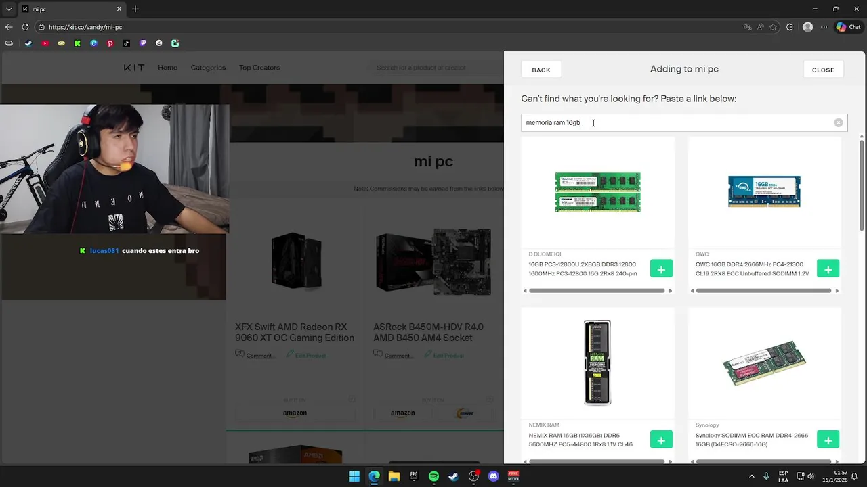Open a new browser tab

click(x=135, y=9)
